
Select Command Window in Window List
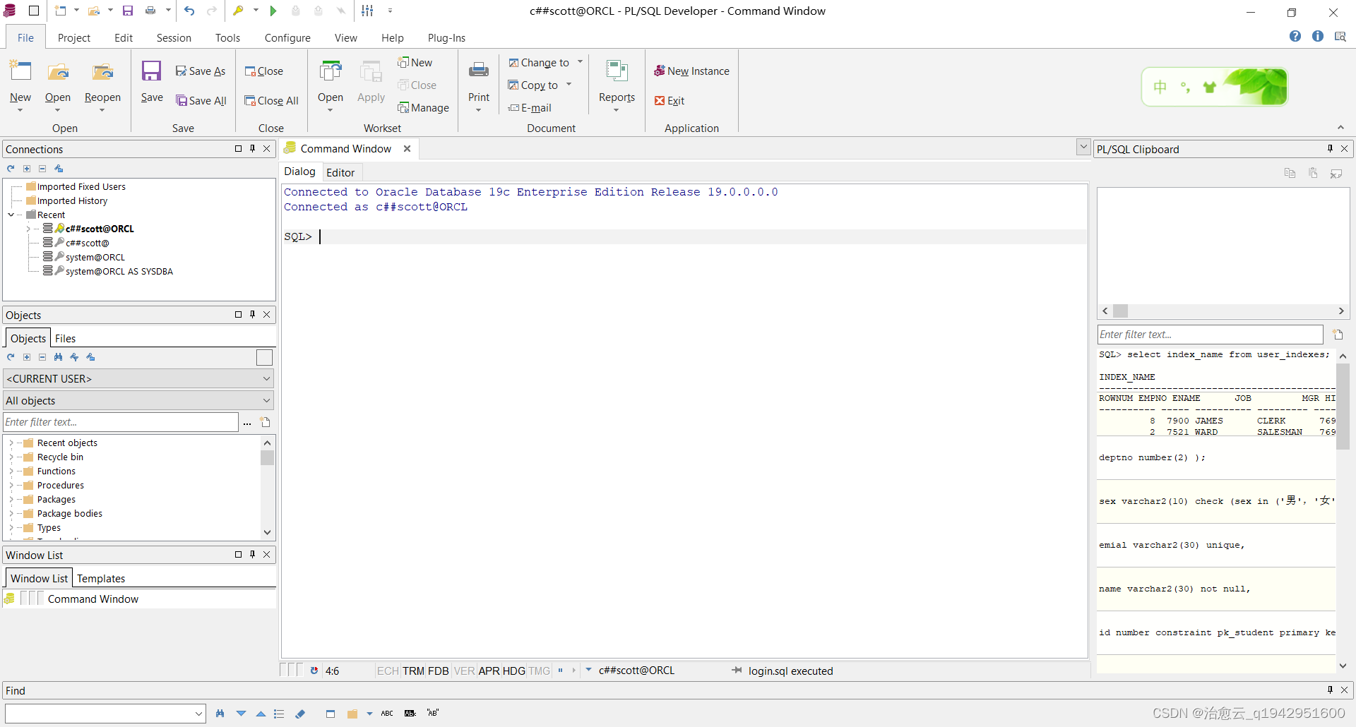click(x=93, y=599)
